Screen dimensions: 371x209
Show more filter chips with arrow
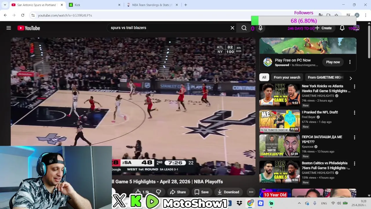351,78
